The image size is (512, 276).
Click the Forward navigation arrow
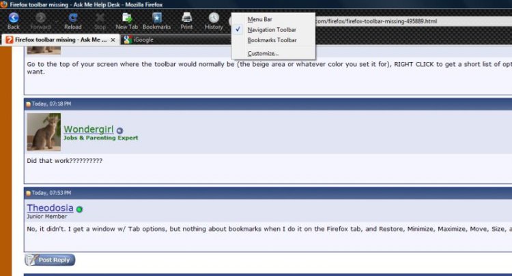pyautogui.click(x=41, y=20)
